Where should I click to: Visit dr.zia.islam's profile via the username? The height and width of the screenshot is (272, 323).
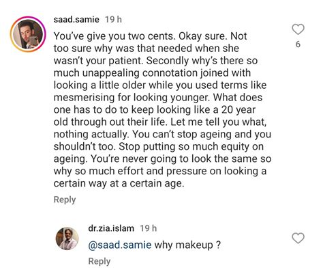(x=111, y=228)
